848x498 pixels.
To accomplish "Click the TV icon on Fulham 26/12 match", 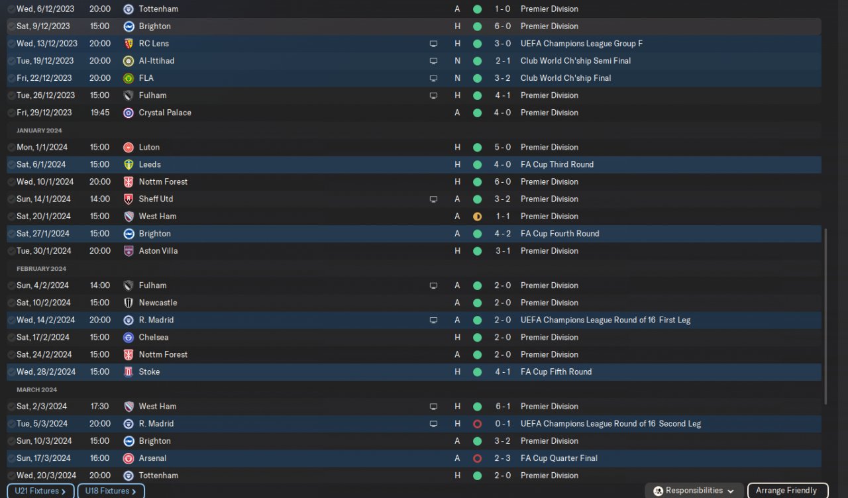I will pyautogui.click(x=433, y=95).
